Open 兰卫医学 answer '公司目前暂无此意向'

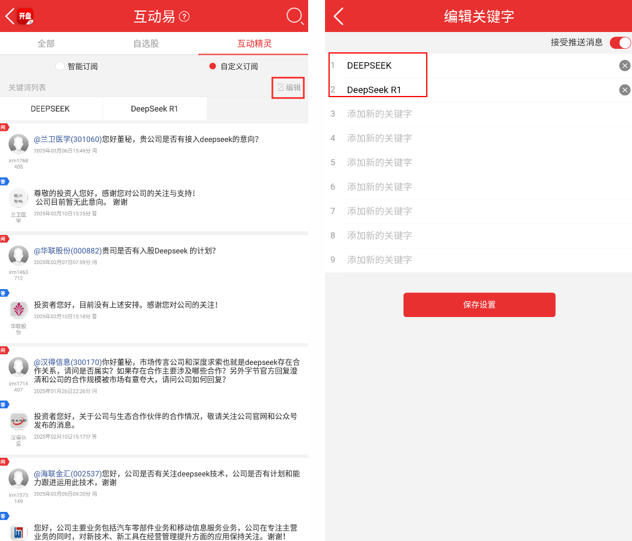115,198
